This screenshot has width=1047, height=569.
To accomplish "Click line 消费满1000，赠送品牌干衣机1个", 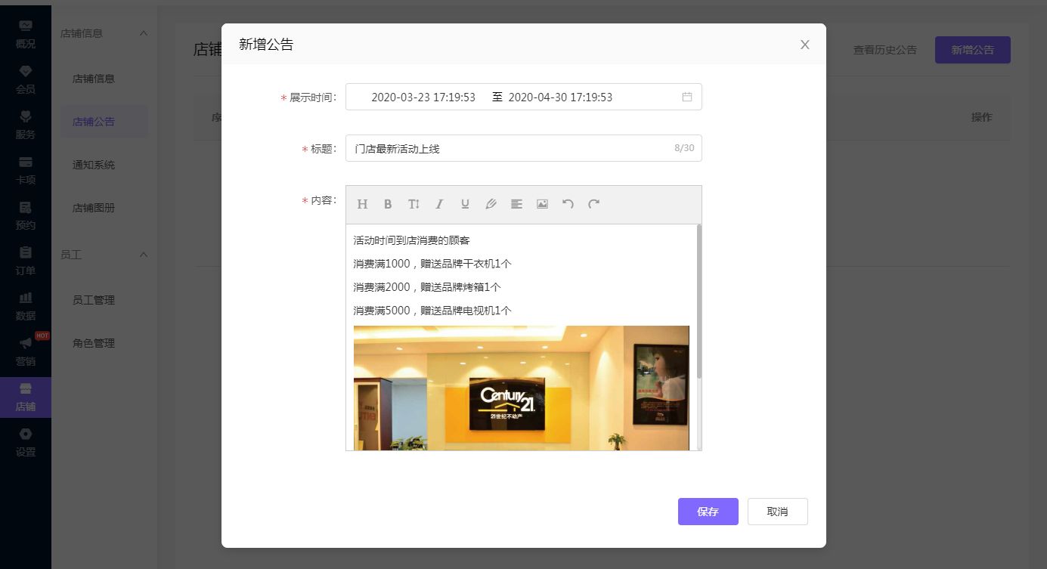I will coord(432,264).
